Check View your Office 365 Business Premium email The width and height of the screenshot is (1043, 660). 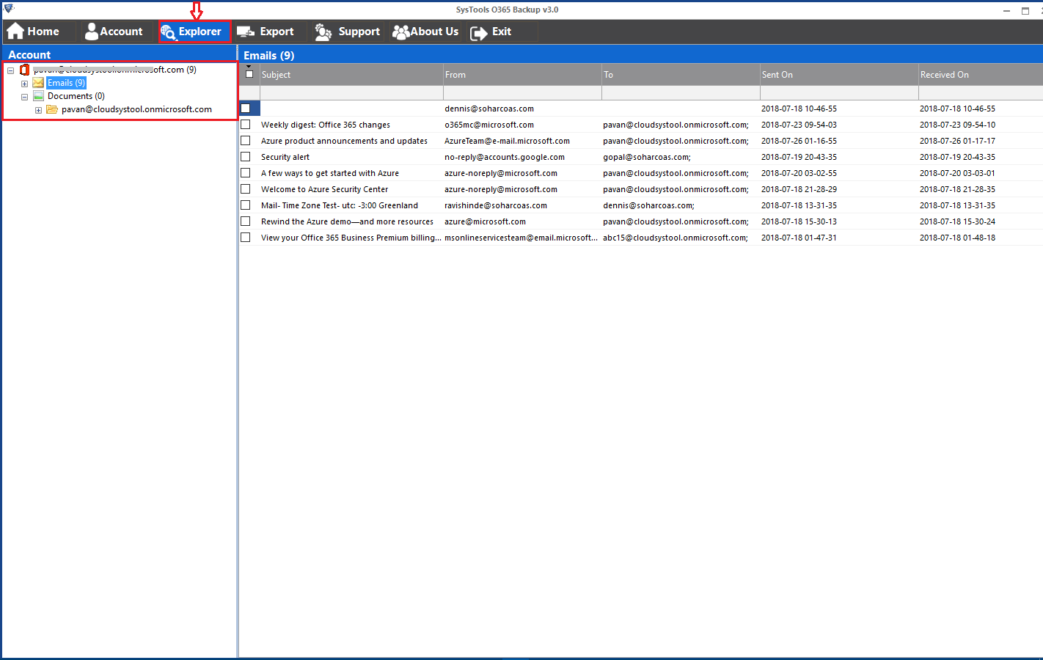click(x=246, y=237)
